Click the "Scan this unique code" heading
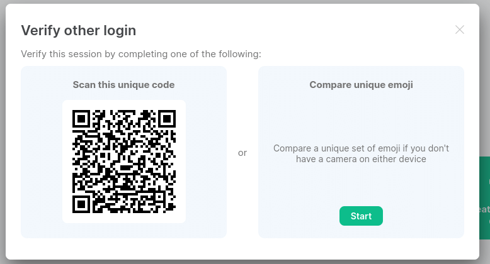Viewport: 490px width, 264px height. (123, 85)
